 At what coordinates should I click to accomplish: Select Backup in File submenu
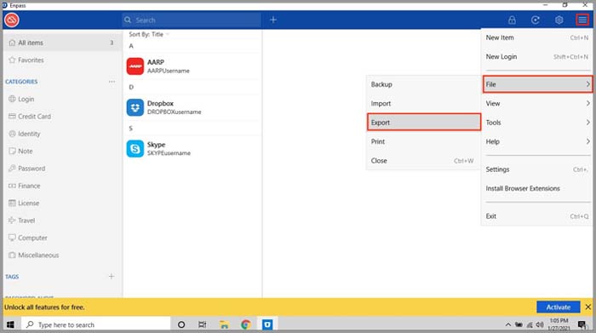pos(423,84)
